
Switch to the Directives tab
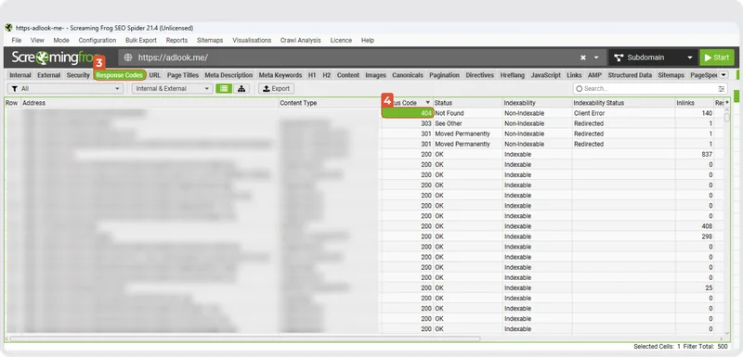479,75
